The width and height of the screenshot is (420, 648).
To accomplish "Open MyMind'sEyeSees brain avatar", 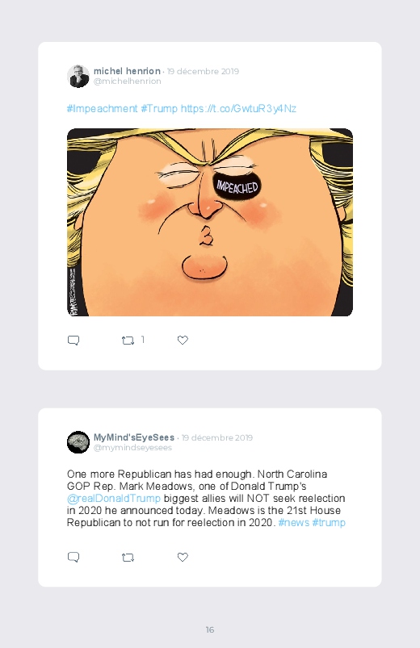I will point(78,442).
